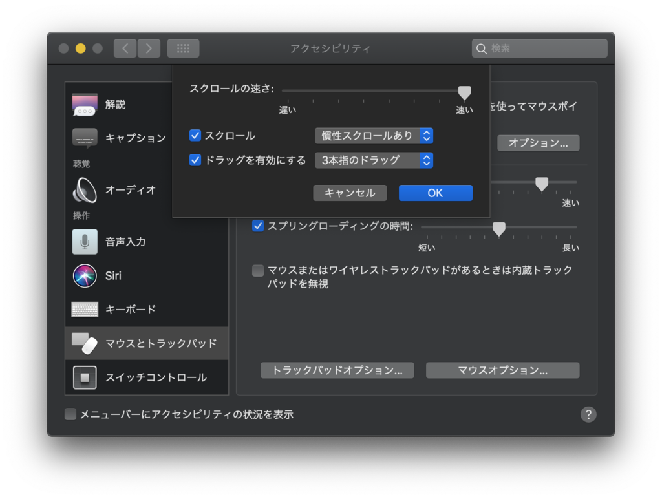Open the 音声入力 settings pane
The width and height of the screenshot is (662, 499).
(83, 242)
